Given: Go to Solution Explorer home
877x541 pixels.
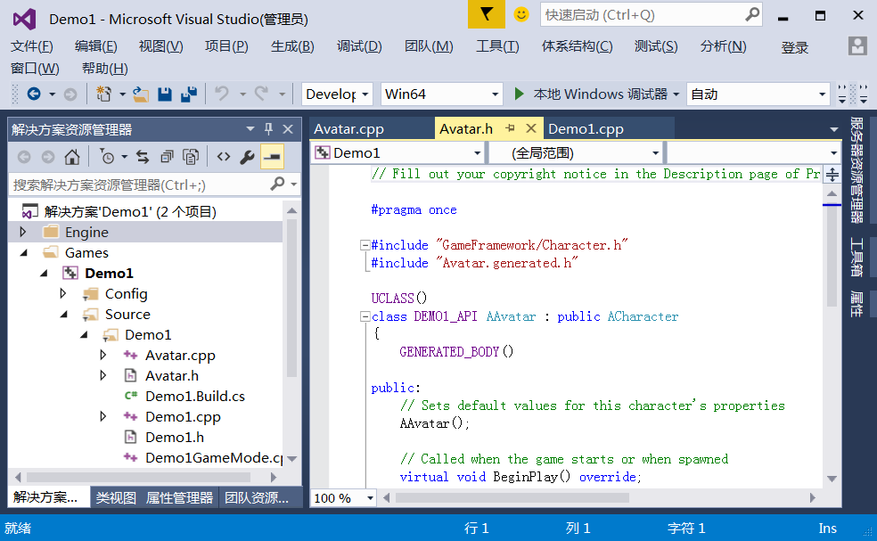Looking at the screenshot, I should coord(71,157).
